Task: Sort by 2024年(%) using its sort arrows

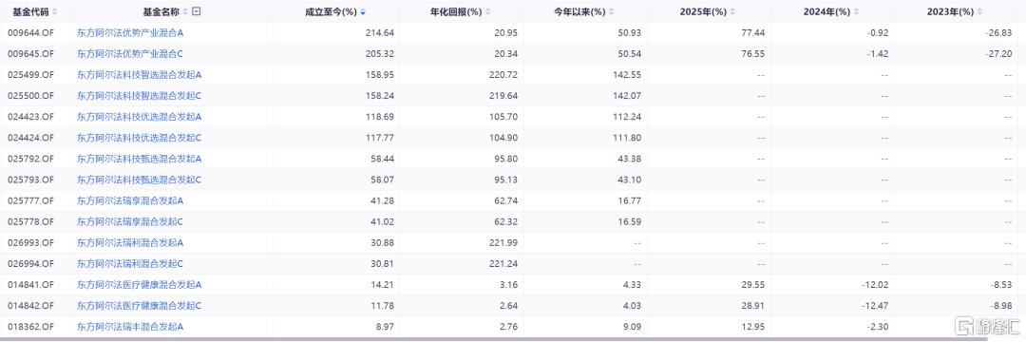Action: (x=856, y=11)
